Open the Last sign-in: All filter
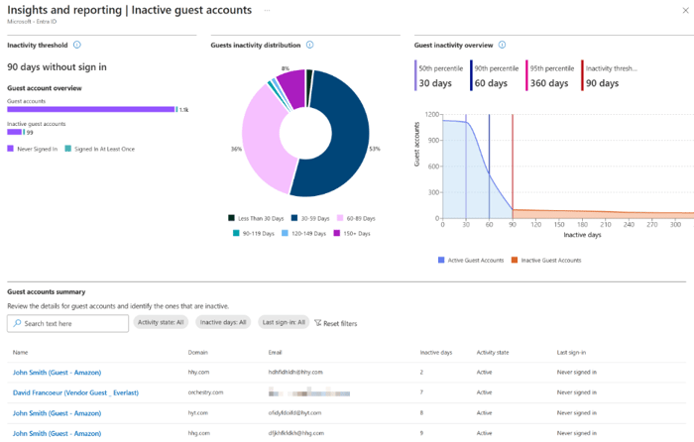This screenshot has height=442, width=694. click(284, 322)
